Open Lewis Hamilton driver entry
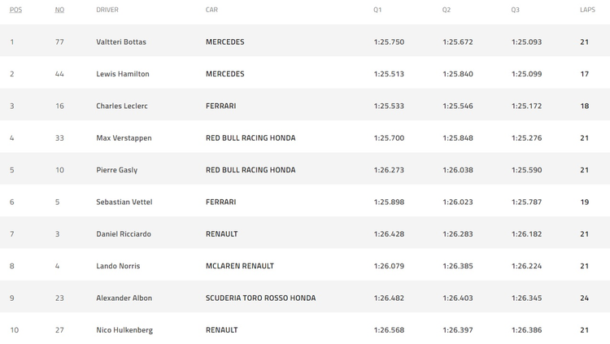610x344 pixels. click(x=123, y=74)
